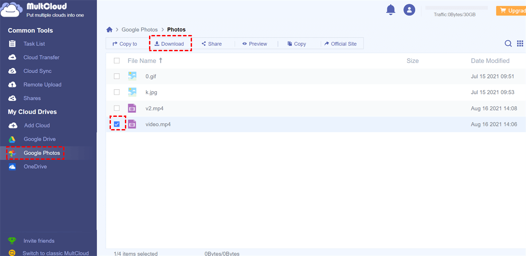Open Task List in sidebar
The width and height of the screenshot is (526, 256).
[34, 44]
